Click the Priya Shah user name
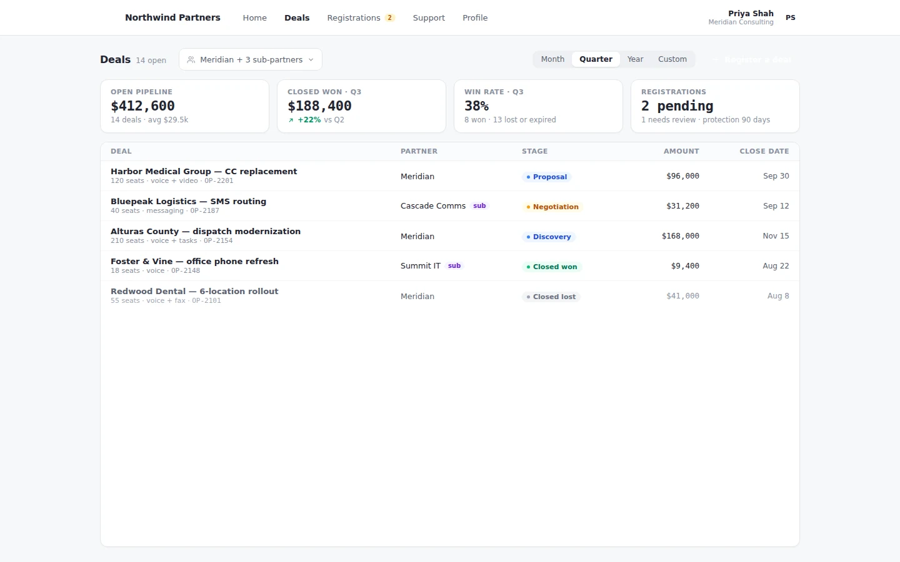This screenshot has height=562, width=900. [751, 13]
